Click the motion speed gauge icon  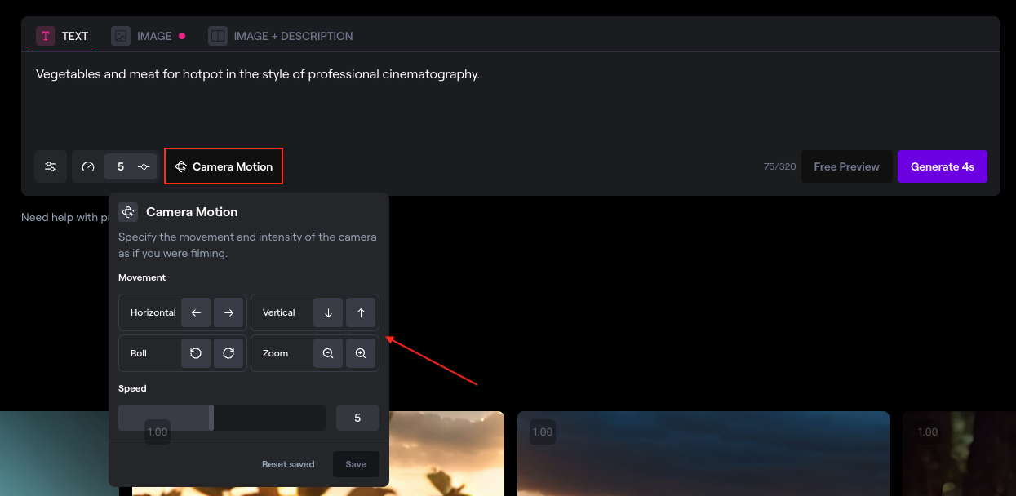88,166
